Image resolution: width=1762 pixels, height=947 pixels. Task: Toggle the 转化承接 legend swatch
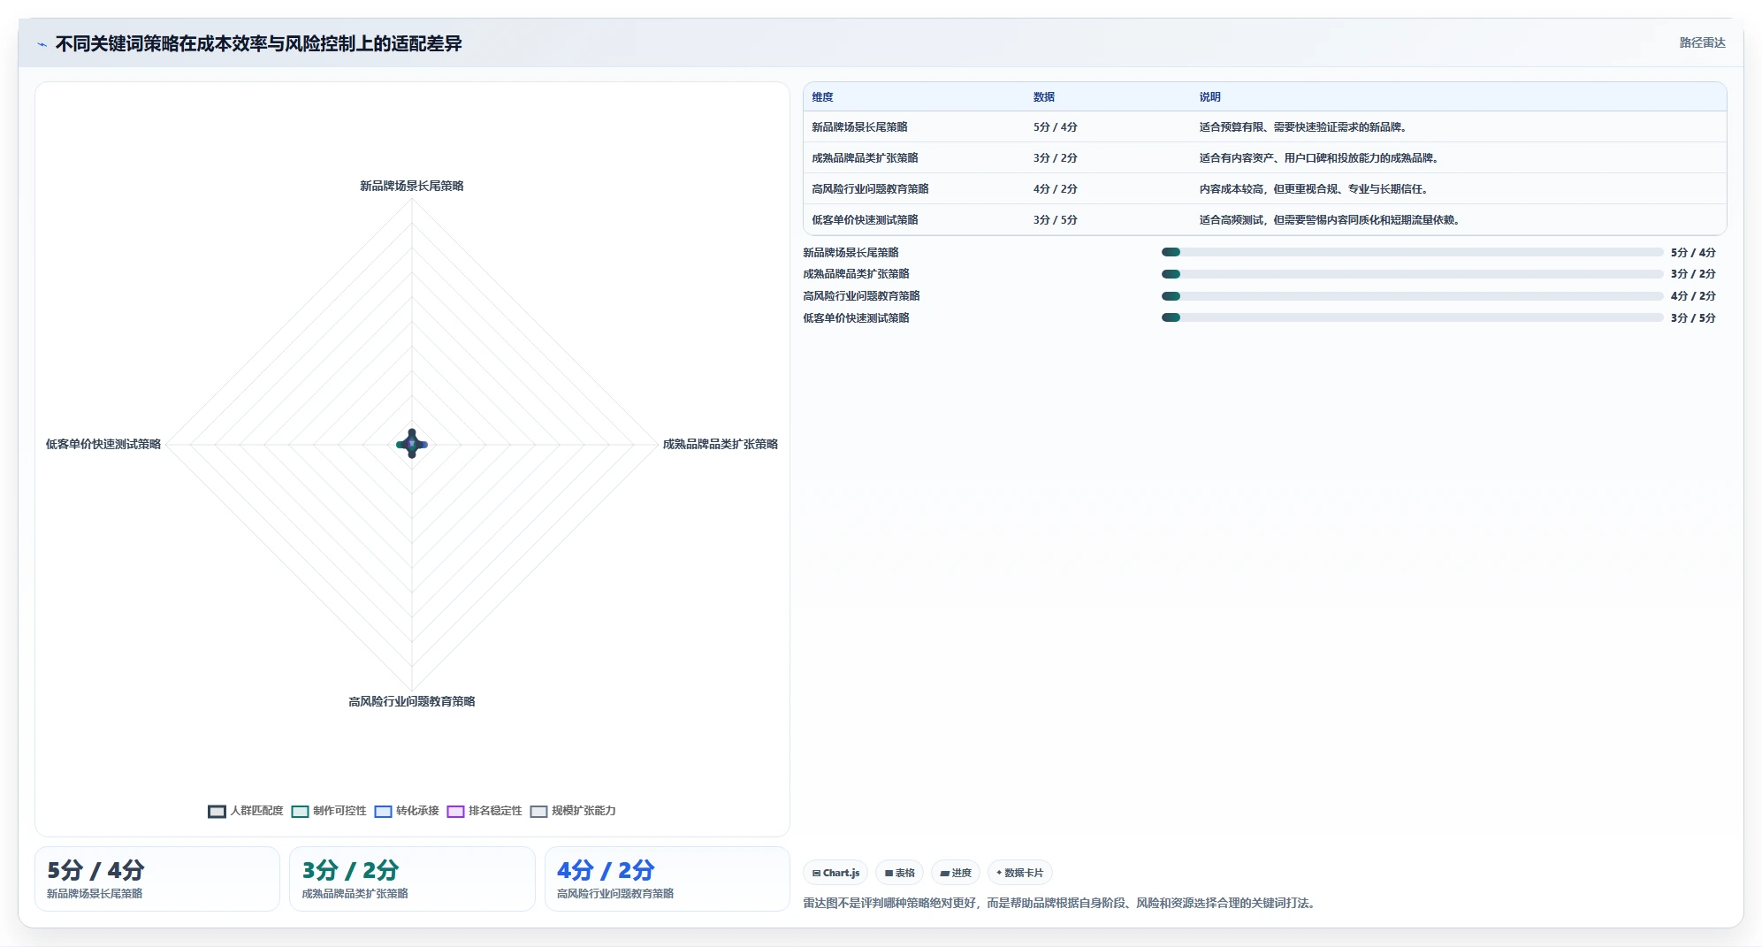pyautogui.click(x=383, y=811)
